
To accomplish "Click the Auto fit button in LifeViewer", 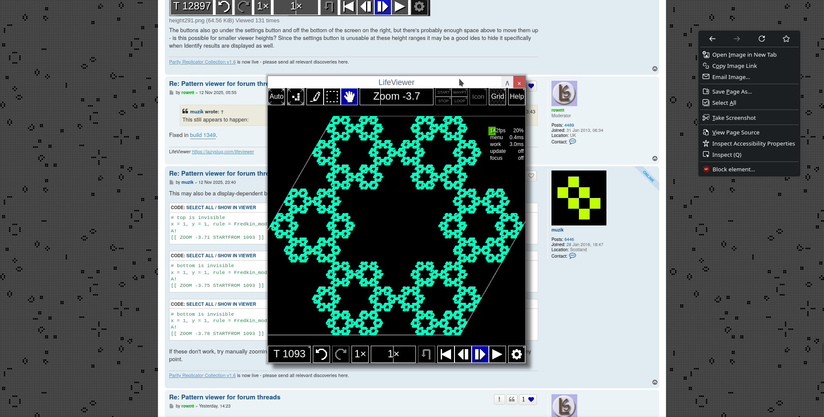I will (x=276, y=97).
